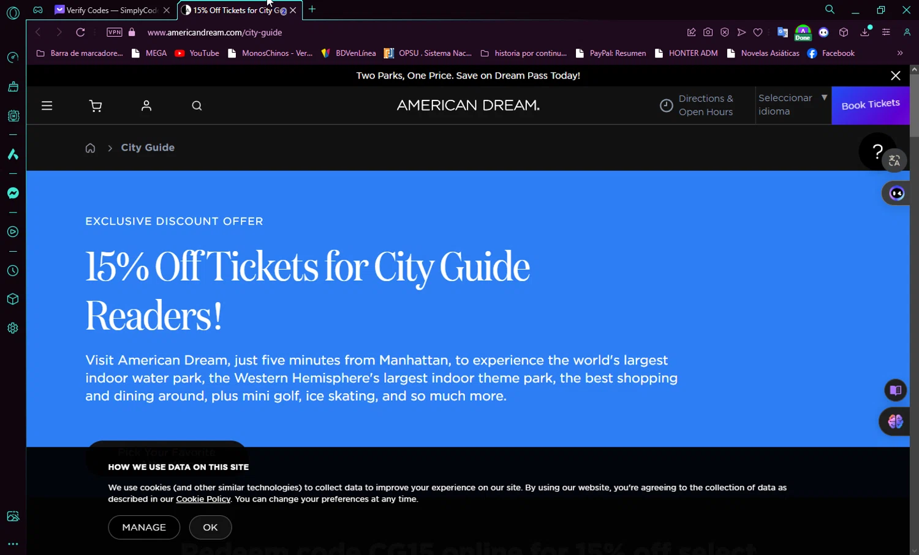Screen dimensions: 919x555
Task: Click the translate page floating icon
Action: point(894,160)
